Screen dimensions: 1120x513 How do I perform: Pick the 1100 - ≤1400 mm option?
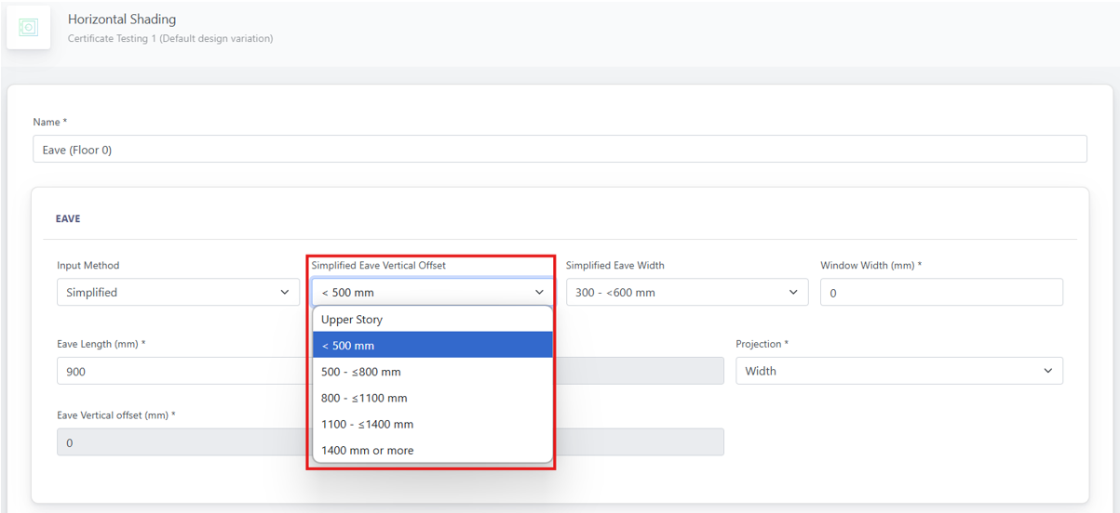coord(433,424)
